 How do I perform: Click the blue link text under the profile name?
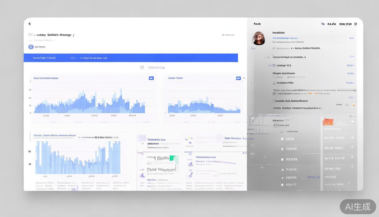pos(285,38)
